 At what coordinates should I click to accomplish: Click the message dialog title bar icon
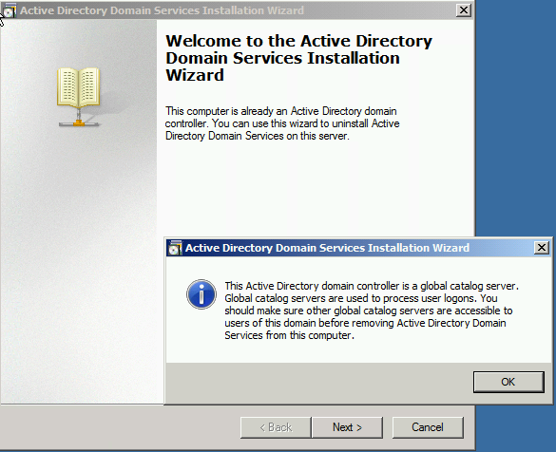(175, 248)
